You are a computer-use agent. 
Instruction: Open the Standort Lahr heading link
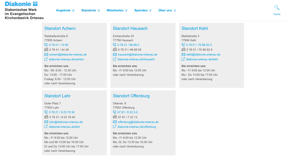(57, 96)
